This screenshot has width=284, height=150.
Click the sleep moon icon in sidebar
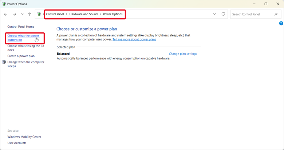[4, 62]
